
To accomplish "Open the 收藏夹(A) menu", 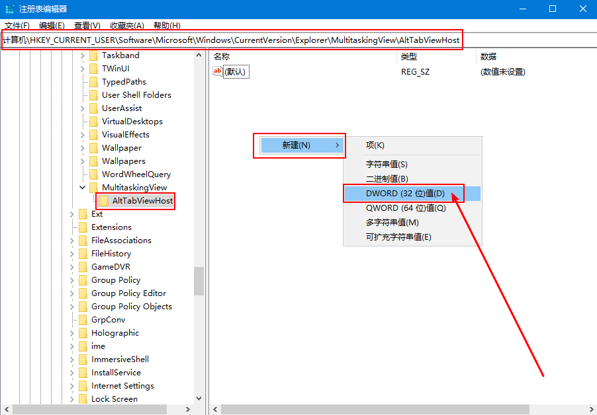I will [126, 26].
